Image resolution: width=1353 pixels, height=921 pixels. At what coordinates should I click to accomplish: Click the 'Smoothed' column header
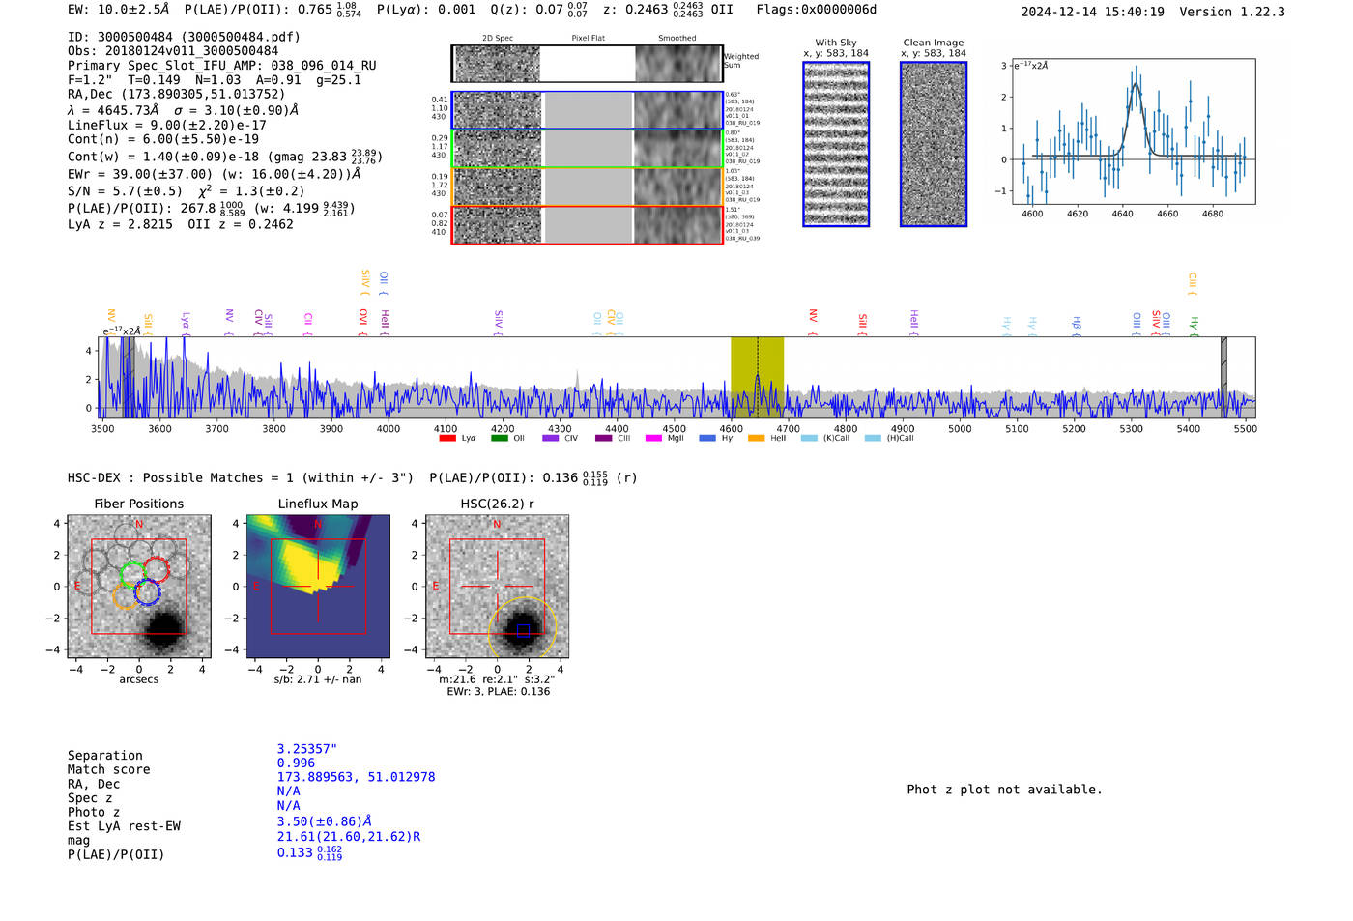676,38
